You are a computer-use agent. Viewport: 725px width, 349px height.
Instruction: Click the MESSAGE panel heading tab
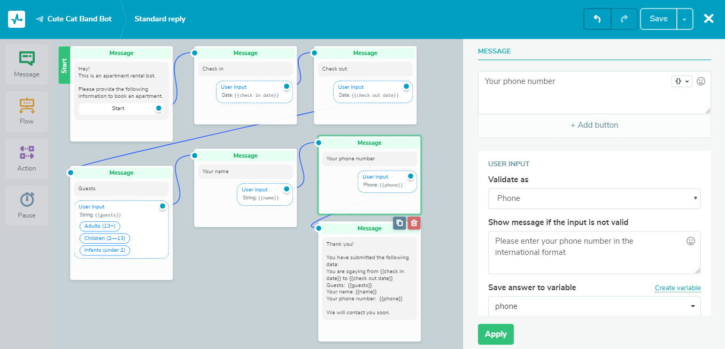pos(494,51)
